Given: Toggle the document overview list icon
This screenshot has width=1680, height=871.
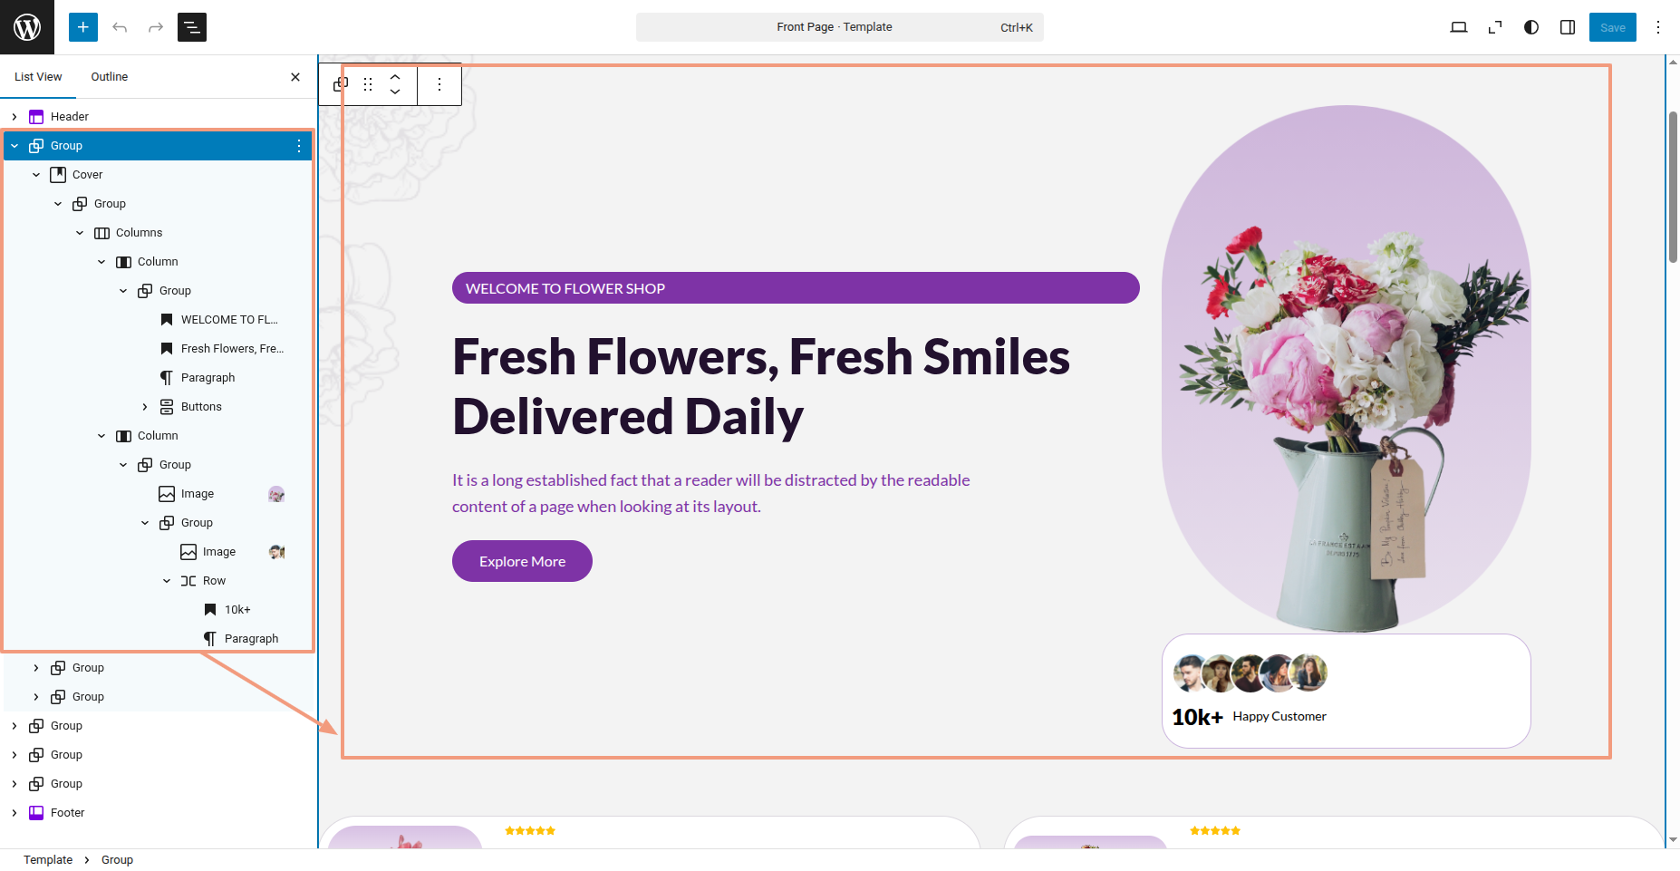Looking at the screenshot, I should coord(192,27).
